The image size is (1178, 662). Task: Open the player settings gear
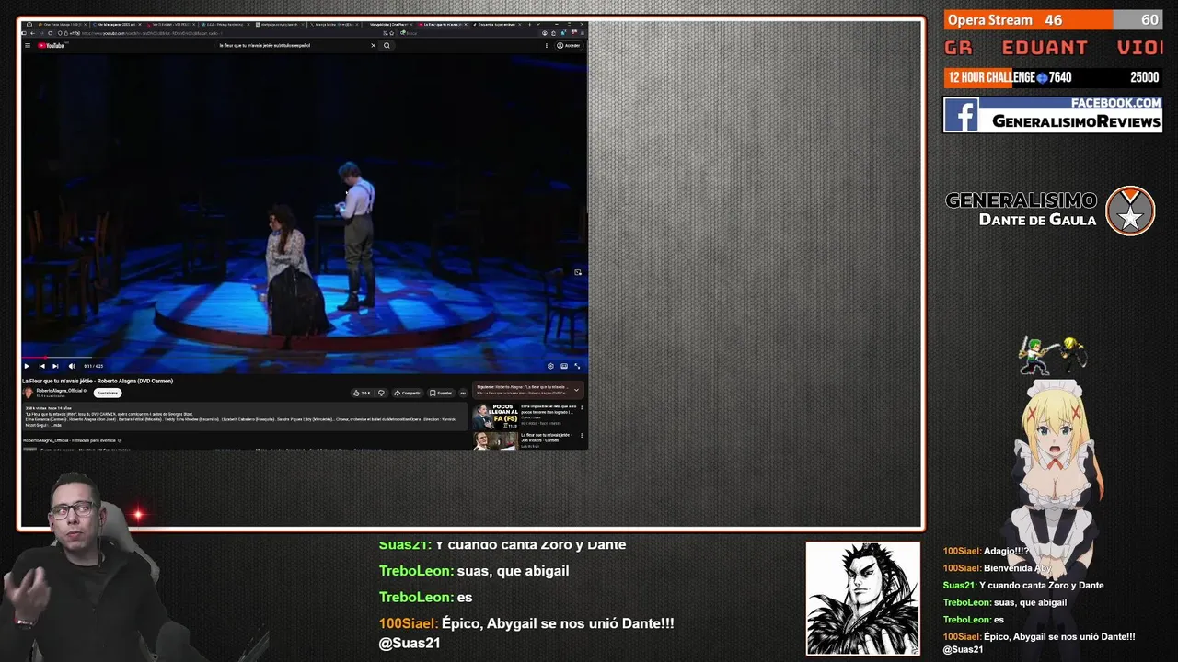(550, 366)
